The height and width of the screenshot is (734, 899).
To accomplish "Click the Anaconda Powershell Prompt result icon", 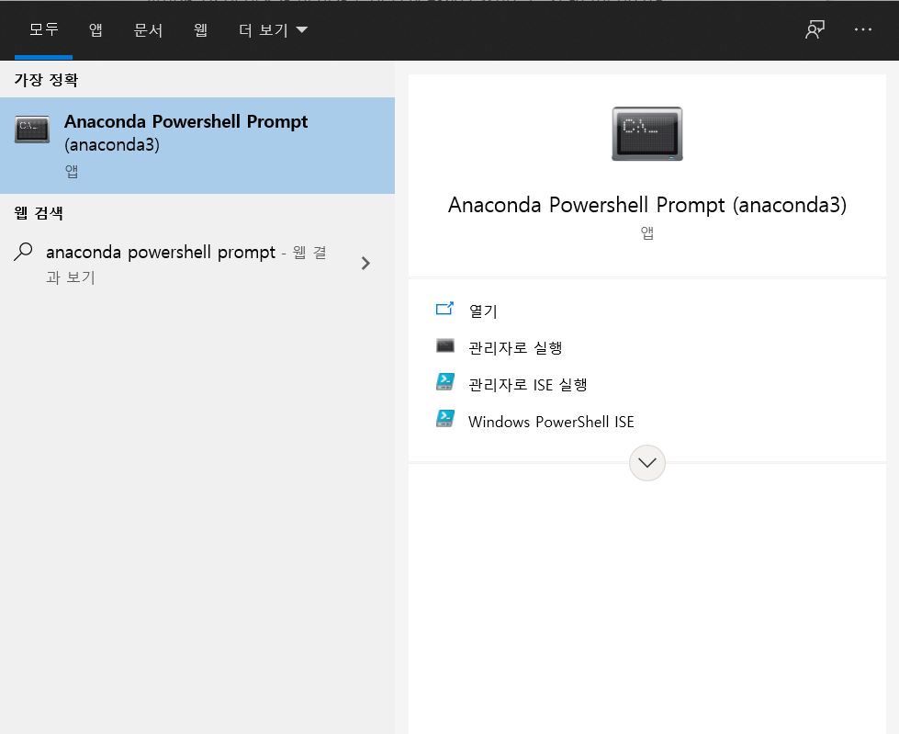I will tap(32, 130).
